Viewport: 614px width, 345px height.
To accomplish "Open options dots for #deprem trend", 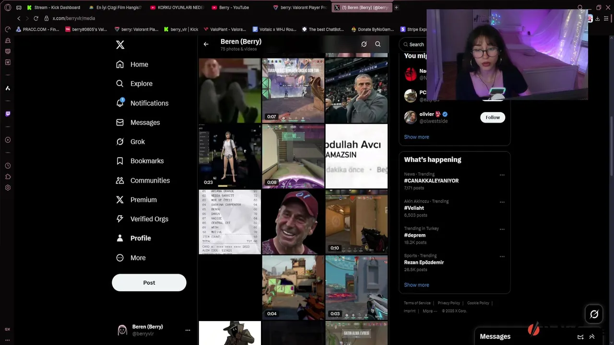I will tap(502, 230).
